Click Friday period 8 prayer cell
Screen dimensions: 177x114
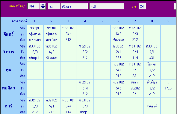[152, 106]
